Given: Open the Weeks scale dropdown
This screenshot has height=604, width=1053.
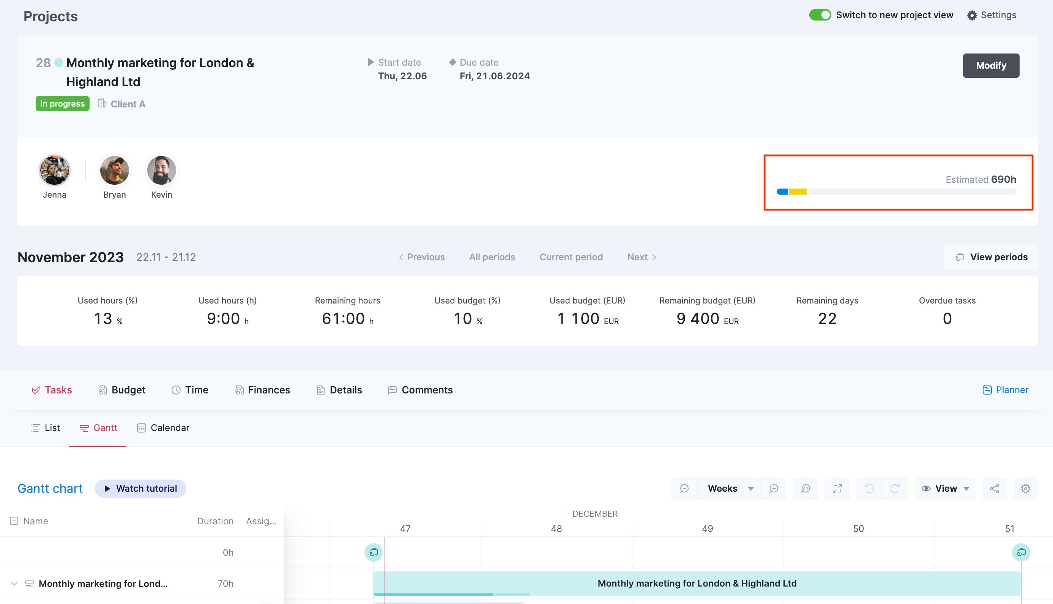Looking at the screenshot, I should [729, 488].
